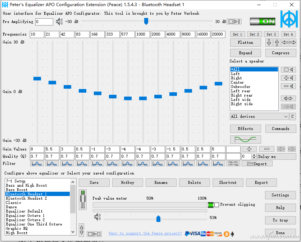Click the arrow-to-square icon at the bottom

(x=94, y=234)
